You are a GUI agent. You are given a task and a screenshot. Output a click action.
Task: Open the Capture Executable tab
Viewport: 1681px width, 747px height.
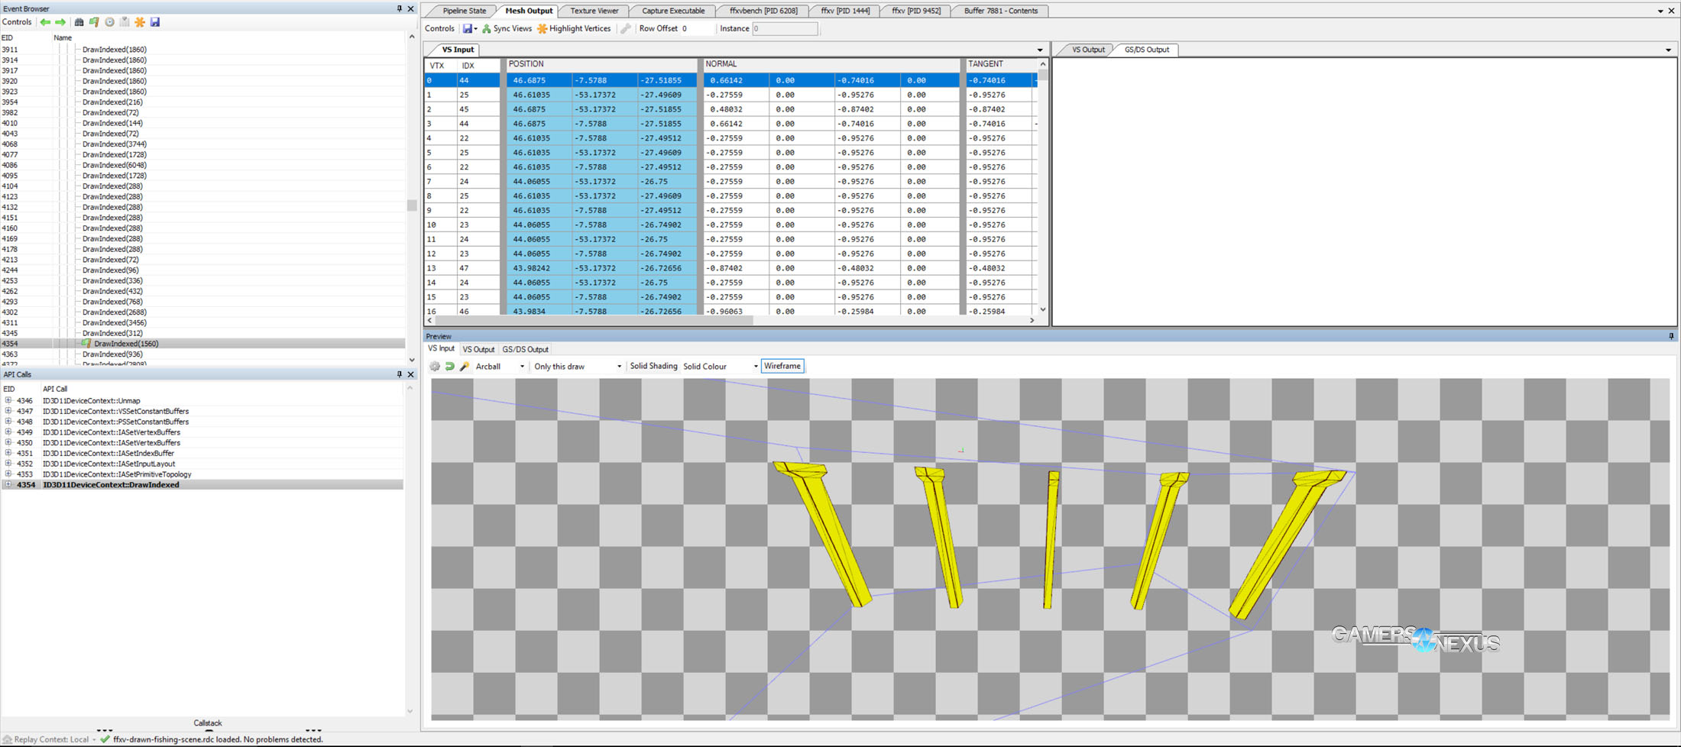(x=673, y=11)
